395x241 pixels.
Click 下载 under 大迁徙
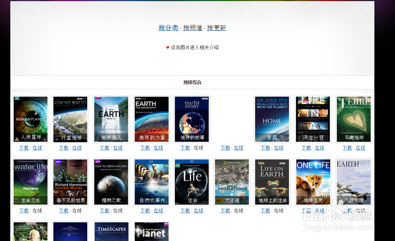point(225,211)
